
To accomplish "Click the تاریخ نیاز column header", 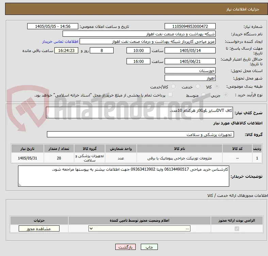I will coord(28,149).
